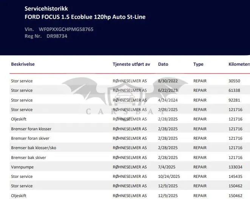Select the Bremser bak skiver row
Screen dimensions: 250x199
pyautogui.click(x=130, y=157)
